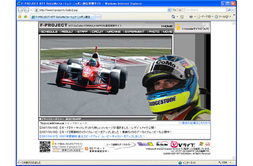Click the Vライブ logo banner
Screen dimensions: 253x166
(182, 144)
